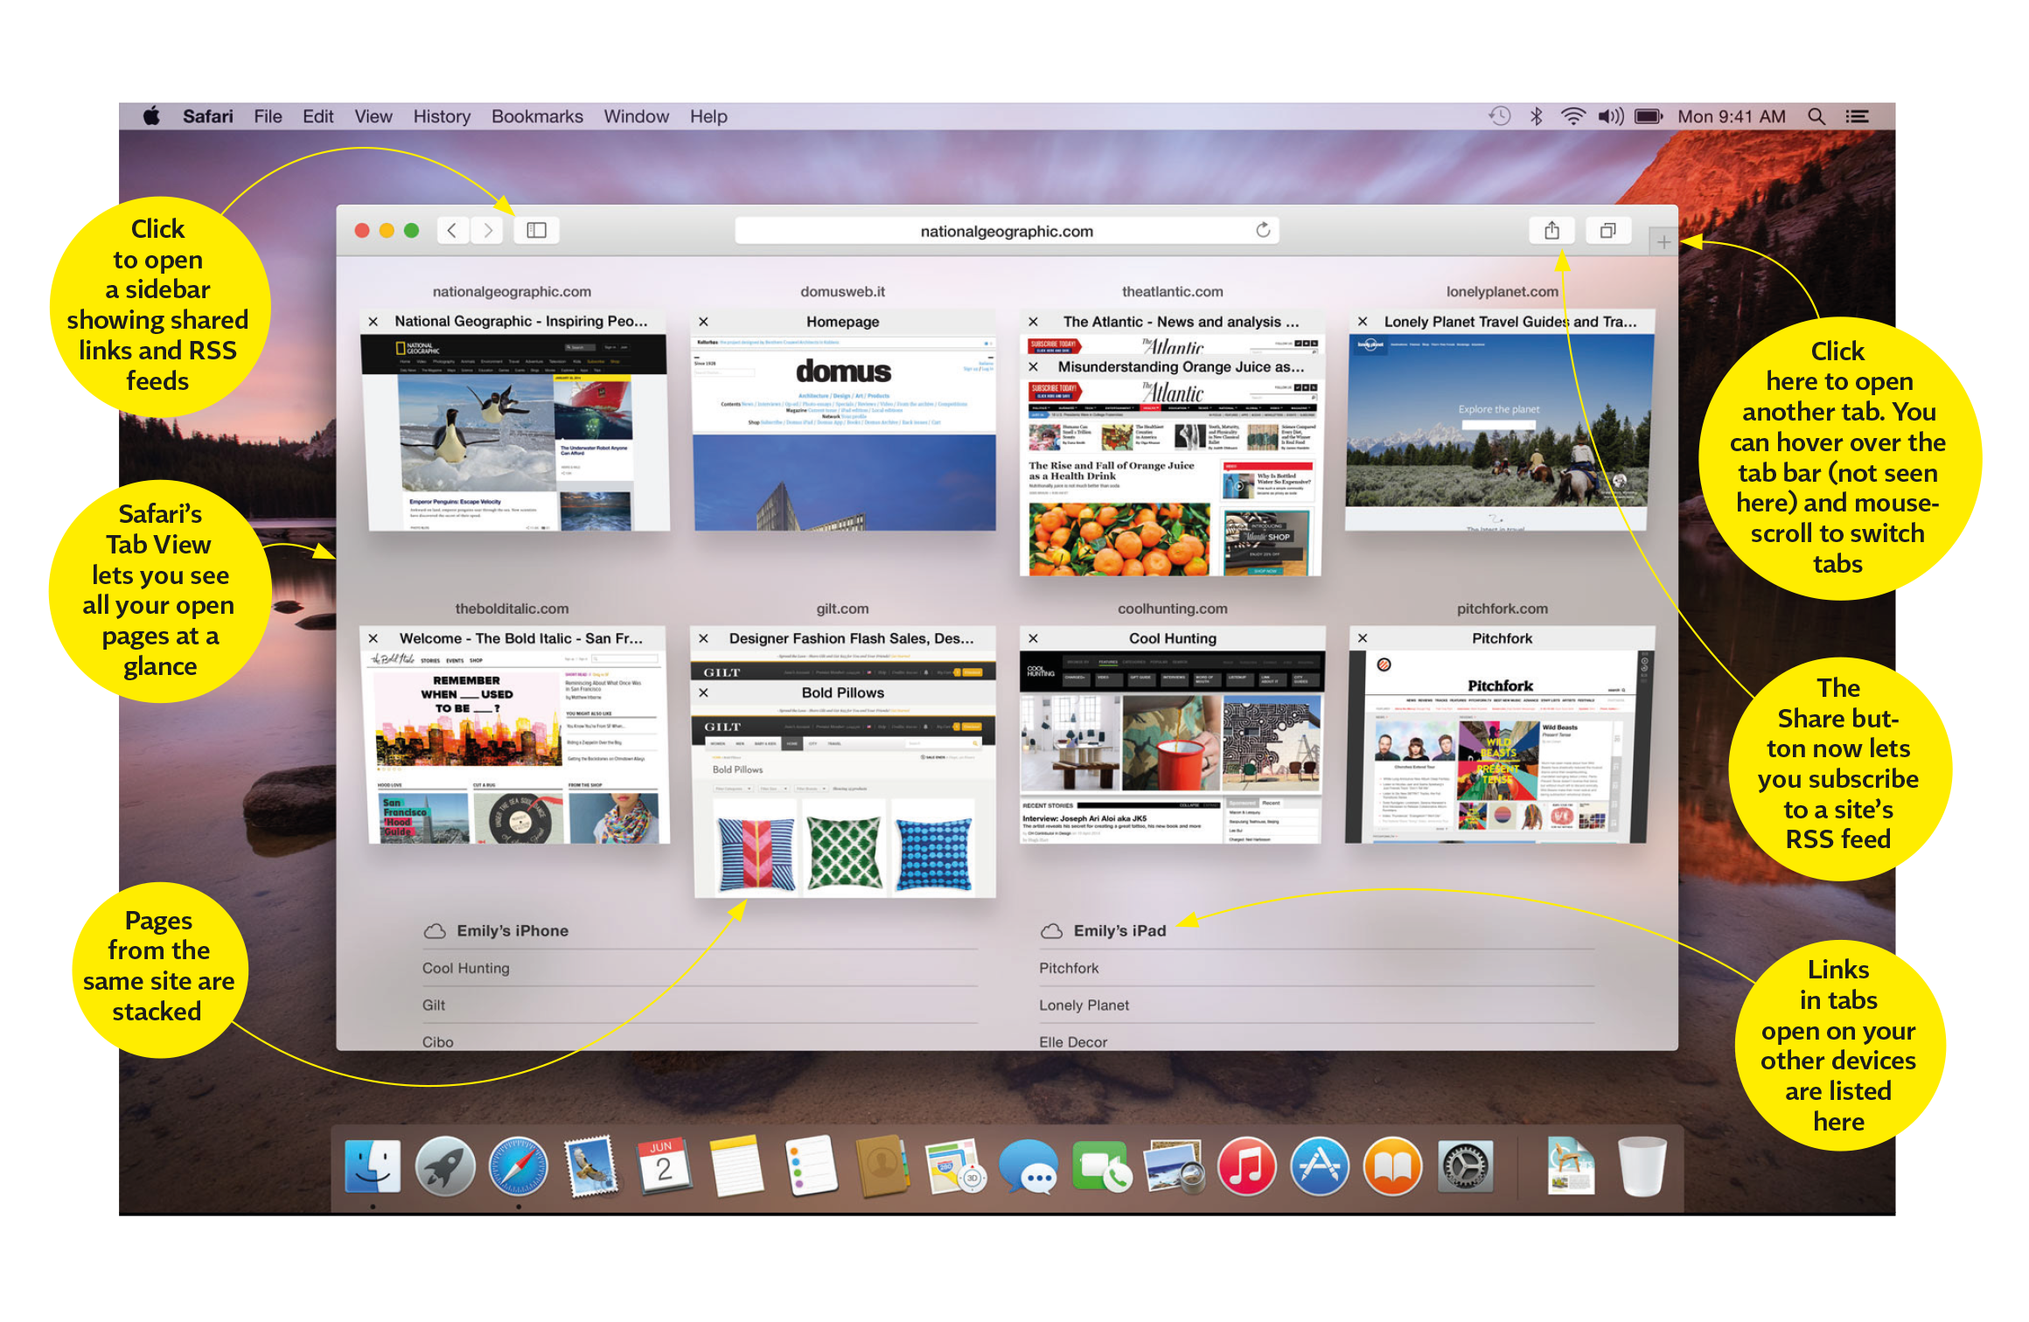Close the Bold Pillows stacked tab

click(703, 692)
